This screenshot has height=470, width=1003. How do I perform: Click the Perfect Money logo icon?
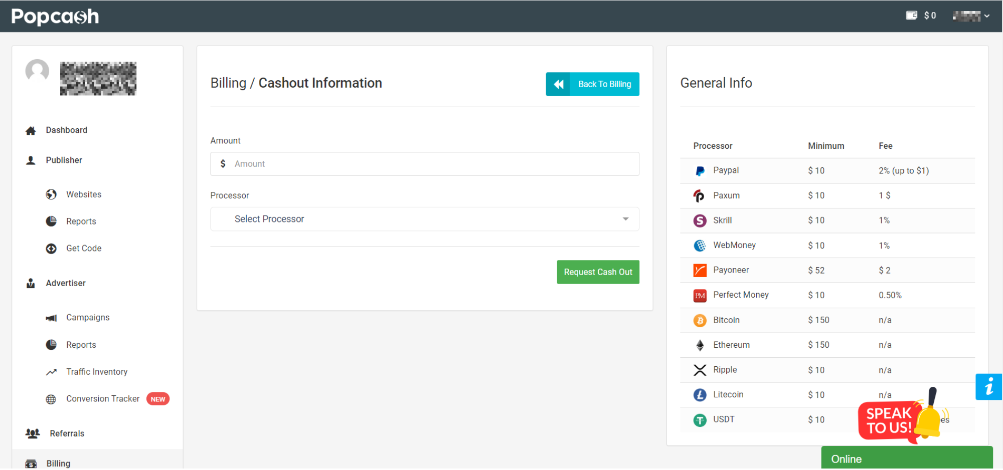700,296
